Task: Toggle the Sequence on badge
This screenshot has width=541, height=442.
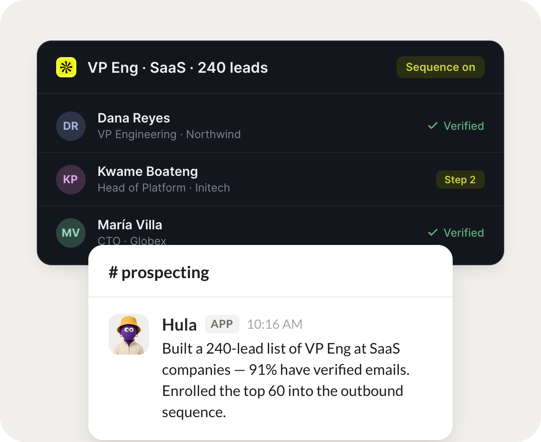Action: click(441, 67)
